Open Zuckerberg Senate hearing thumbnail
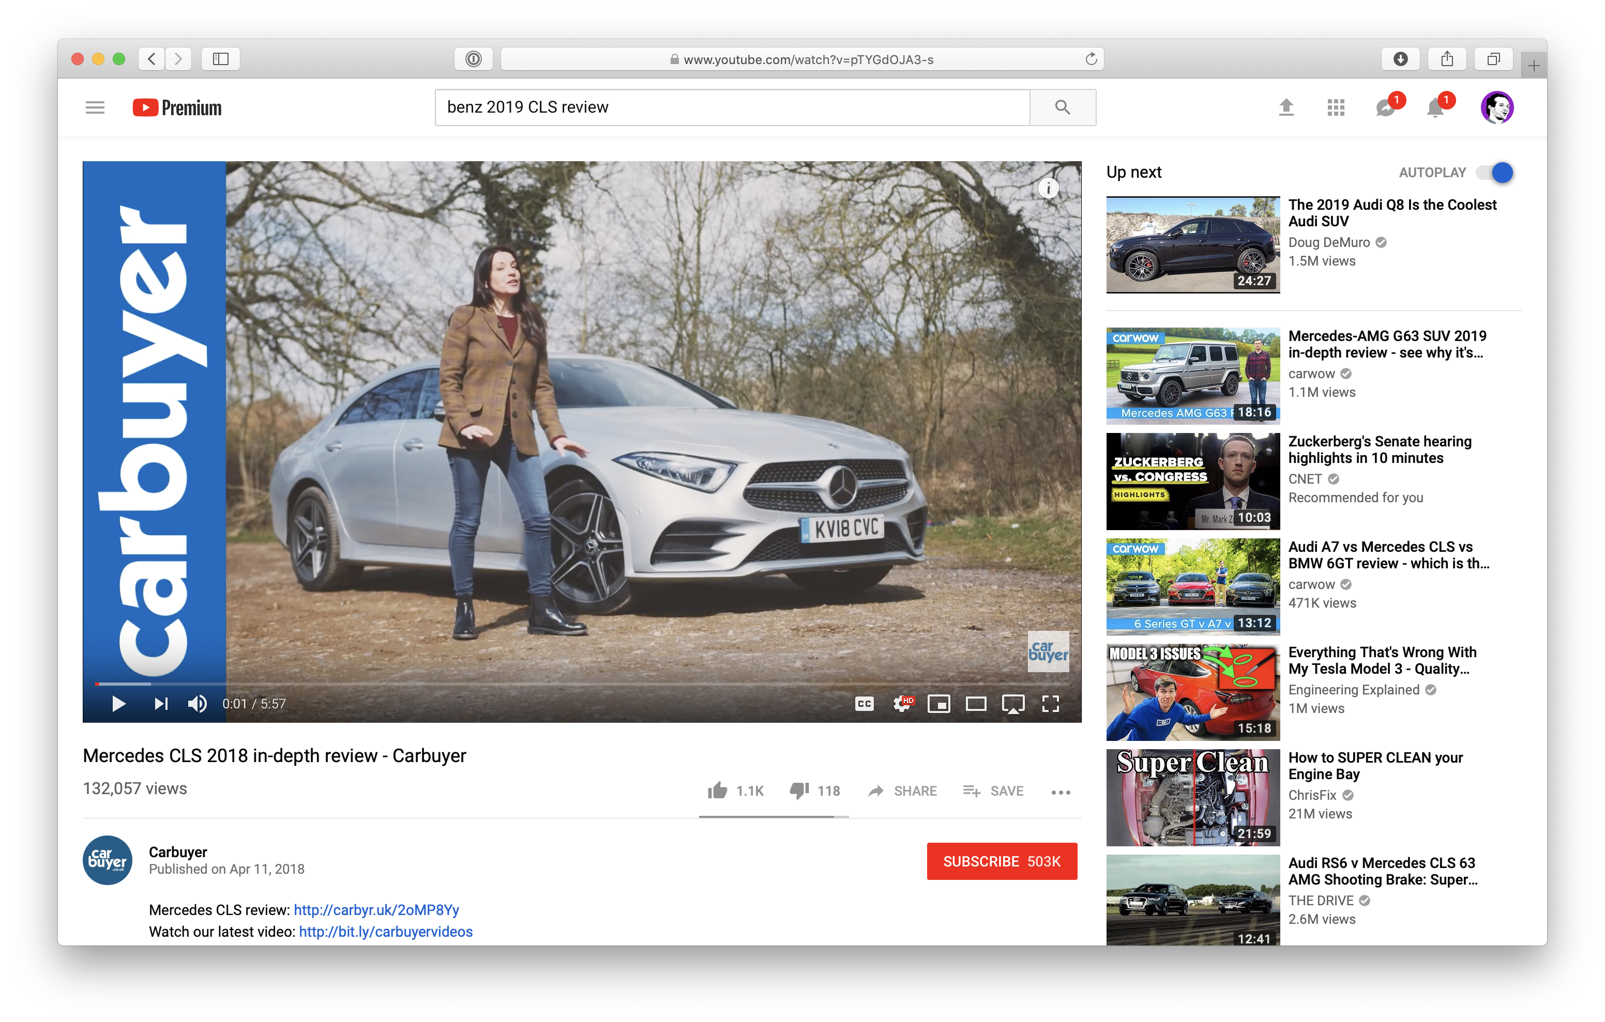Image resolution: width=1605 pixels, height=1022 pixels. point(1193,482)
